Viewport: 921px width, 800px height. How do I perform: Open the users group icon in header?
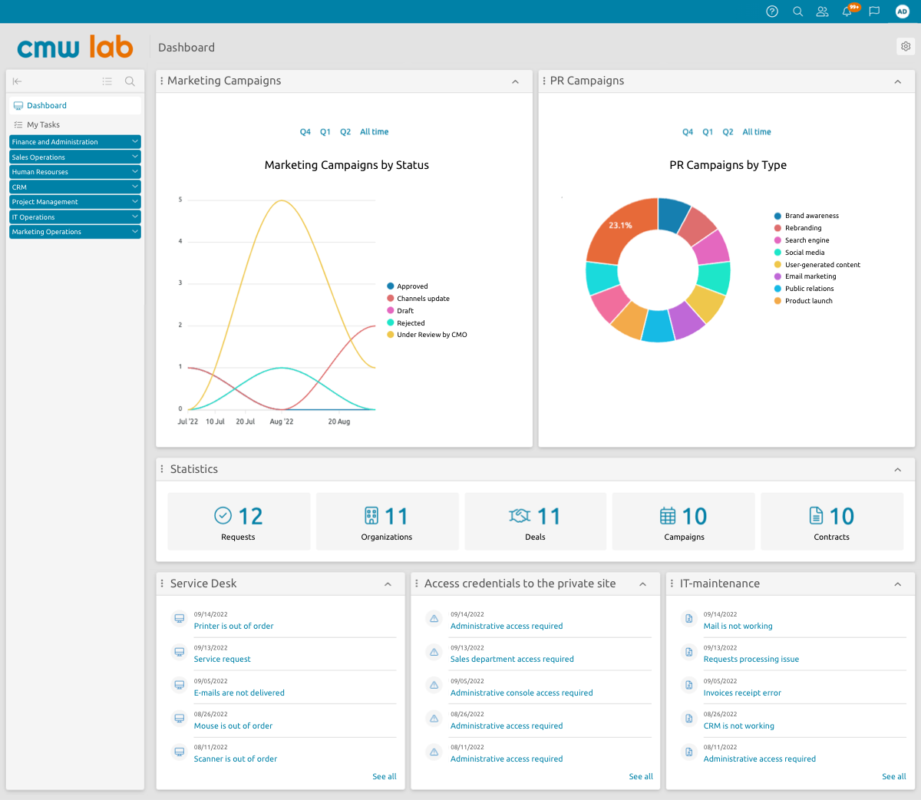(822, 12)
